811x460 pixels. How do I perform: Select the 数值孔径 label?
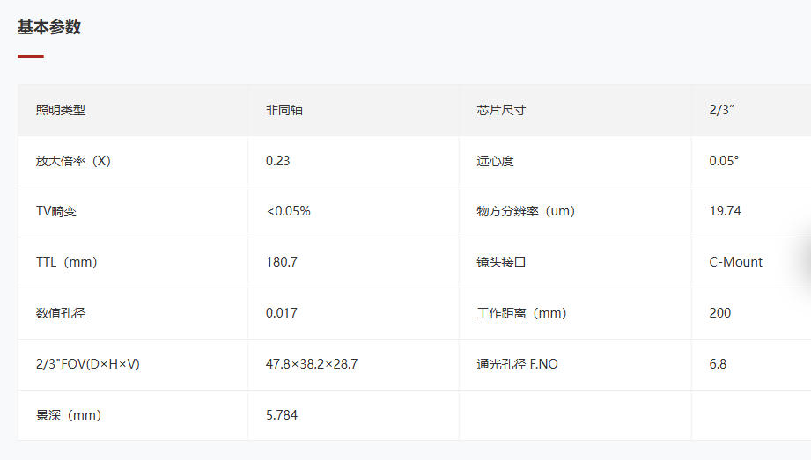point(61,313)
